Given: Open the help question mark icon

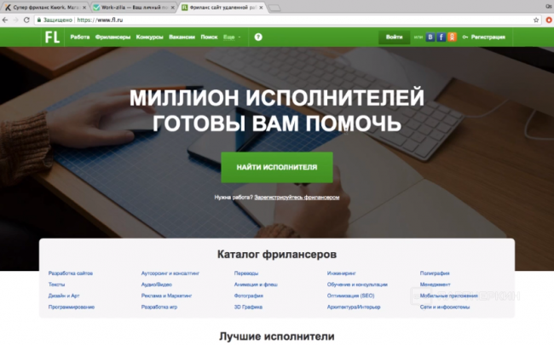Looking at the screenshot, I should click(258, 37).
